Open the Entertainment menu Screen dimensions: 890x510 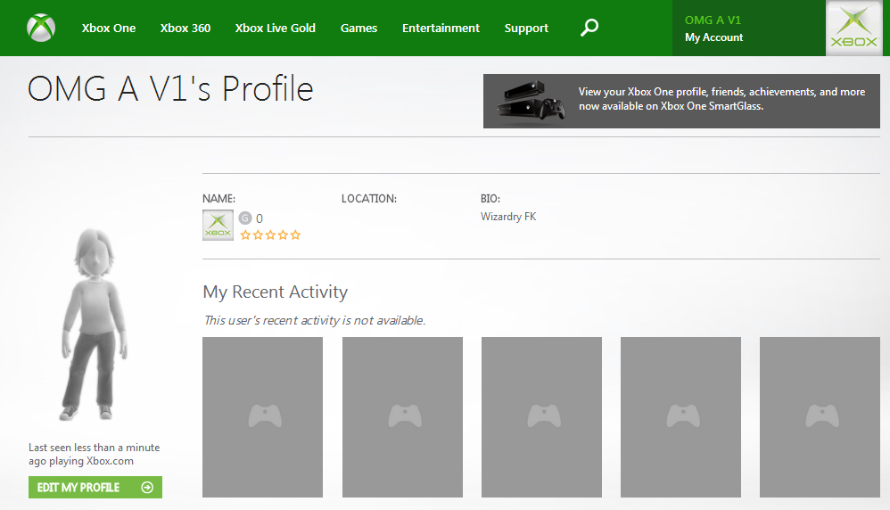tap(441, 28)
